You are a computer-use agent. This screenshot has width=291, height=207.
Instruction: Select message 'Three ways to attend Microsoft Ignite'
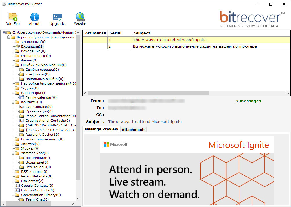[187, 40]
